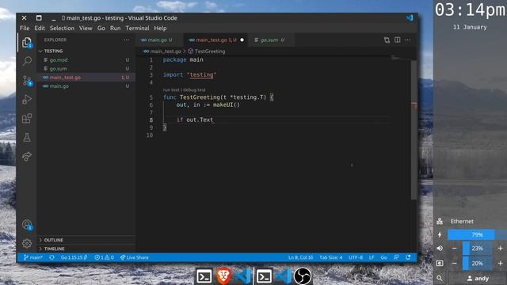
Task: Open the Selection menu
Action: coord(62,28)
